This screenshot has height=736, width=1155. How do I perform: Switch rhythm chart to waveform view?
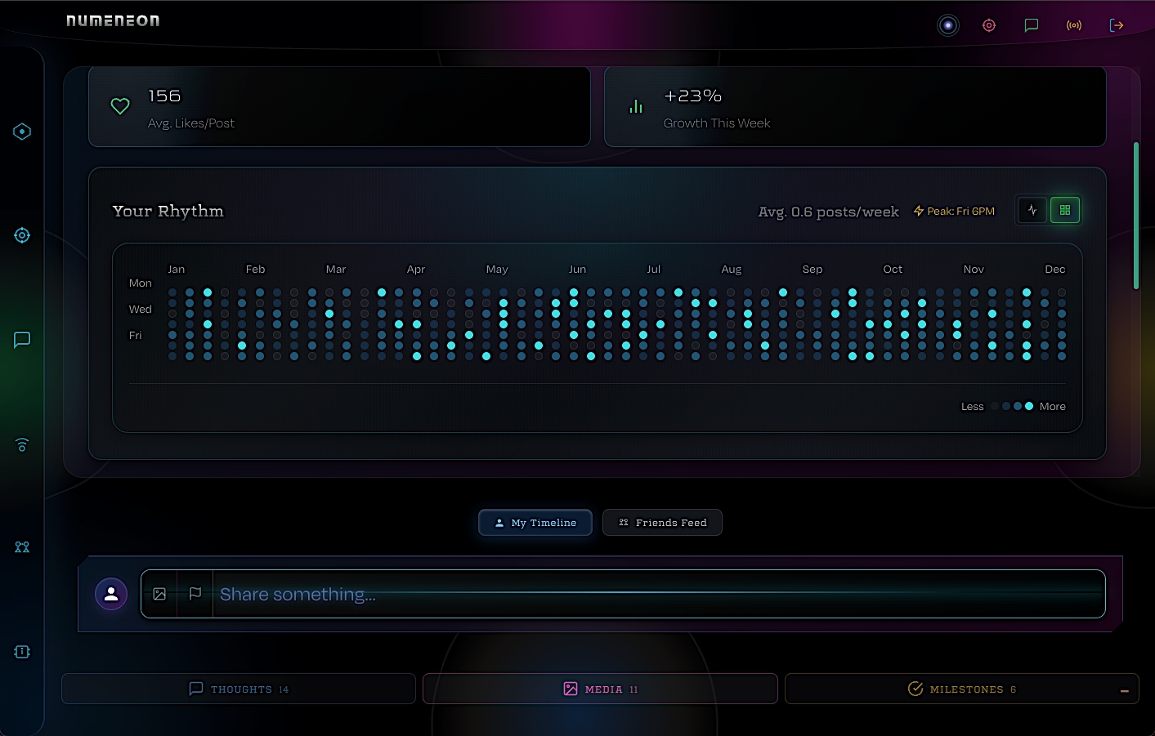(x=1032, y=210)
